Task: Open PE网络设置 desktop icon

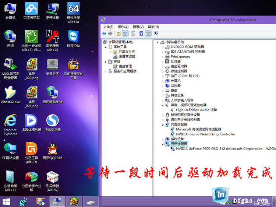Action: [x=10, y=151]
